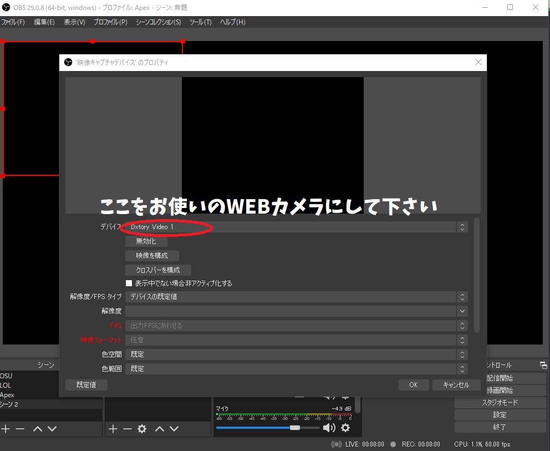The width and height of the screenshot is (550, 451).
Task: Click the -4.9 dB mic level readout
Action: click(342, 408)
